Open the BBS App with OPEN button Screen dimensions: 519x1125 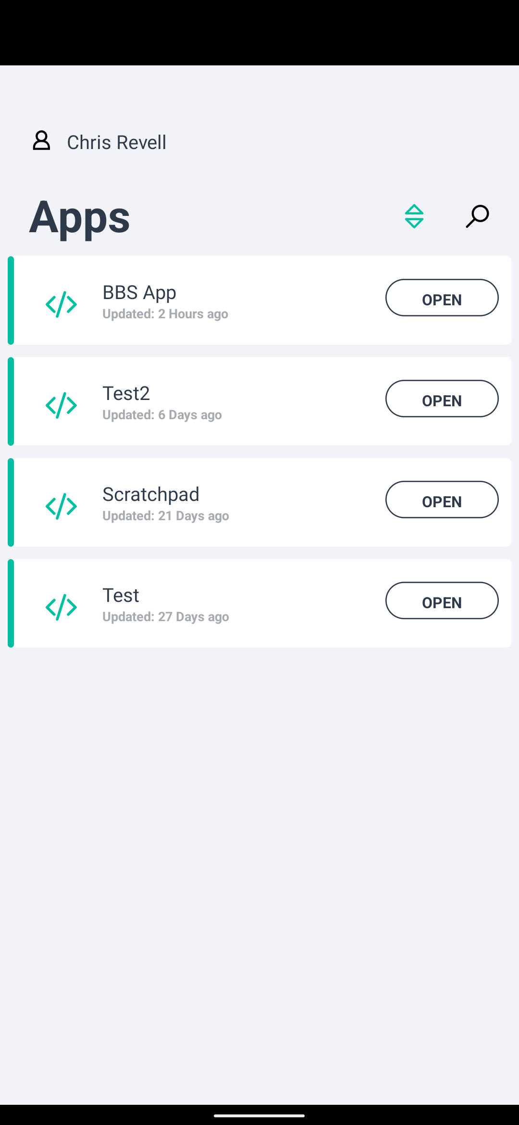[442, 298]
